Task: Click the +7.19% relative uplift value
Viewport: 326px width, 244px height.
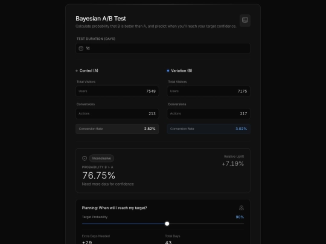Action: point(233,164)
